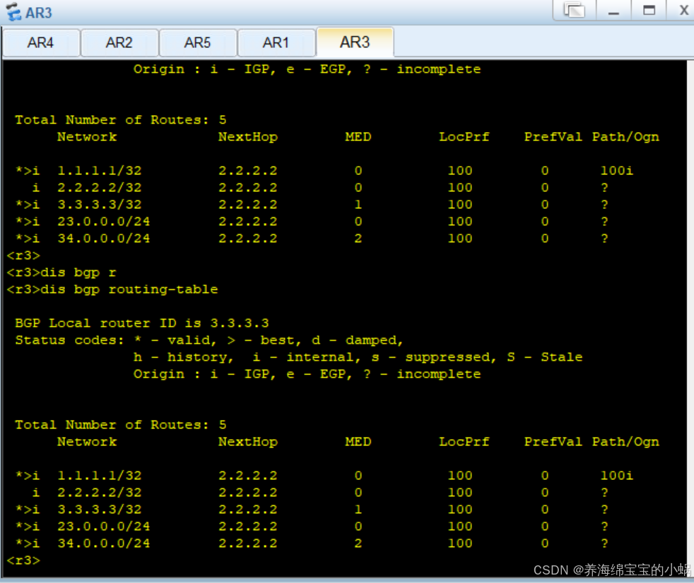Click the lower Network column header

point(87,442)
